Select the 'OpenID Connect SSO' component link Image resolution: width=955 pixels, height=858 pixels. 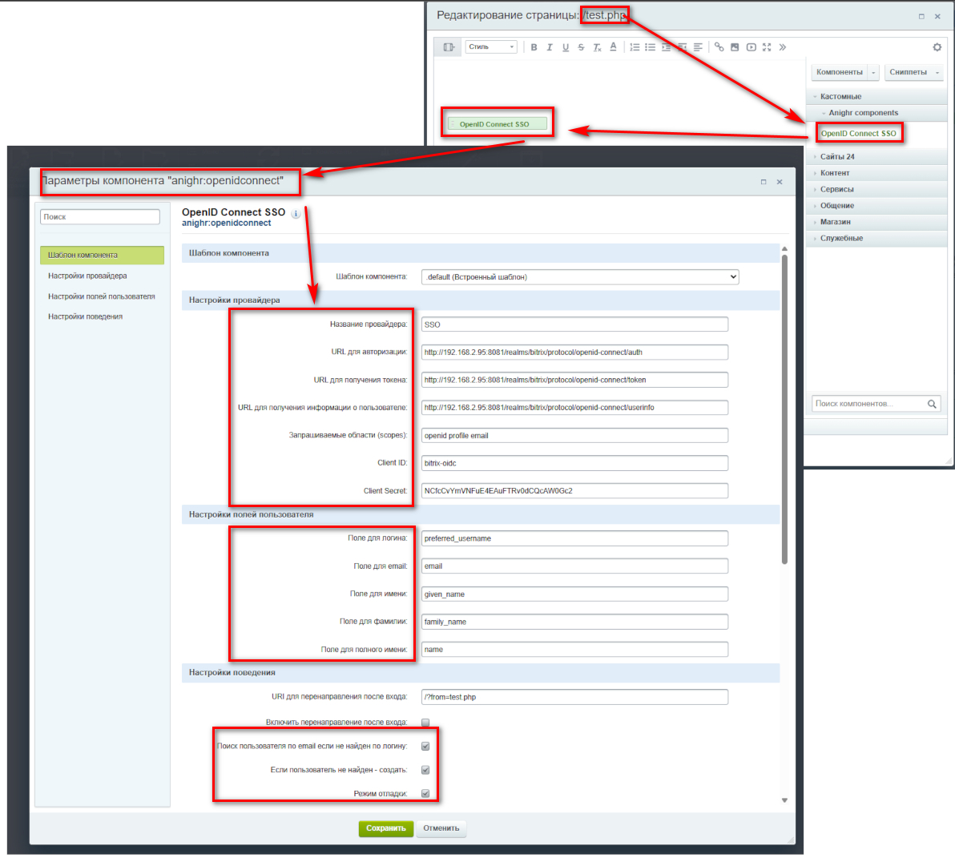pyautogui.click(x=859, y=134)
